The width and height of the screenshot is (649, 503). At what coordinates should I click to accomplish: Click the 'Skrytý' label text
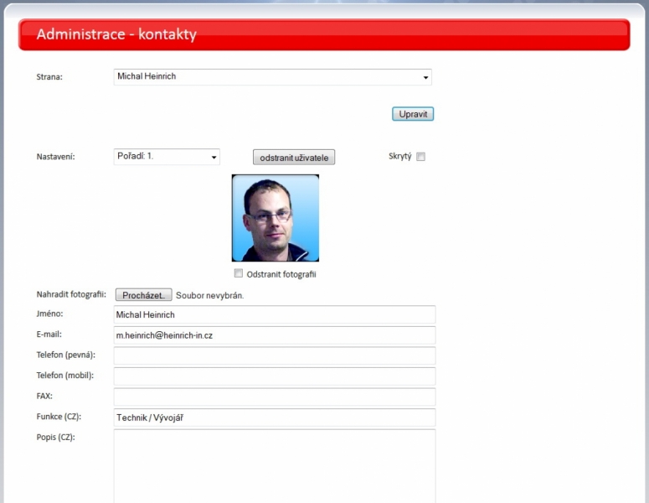coord(399,157)
